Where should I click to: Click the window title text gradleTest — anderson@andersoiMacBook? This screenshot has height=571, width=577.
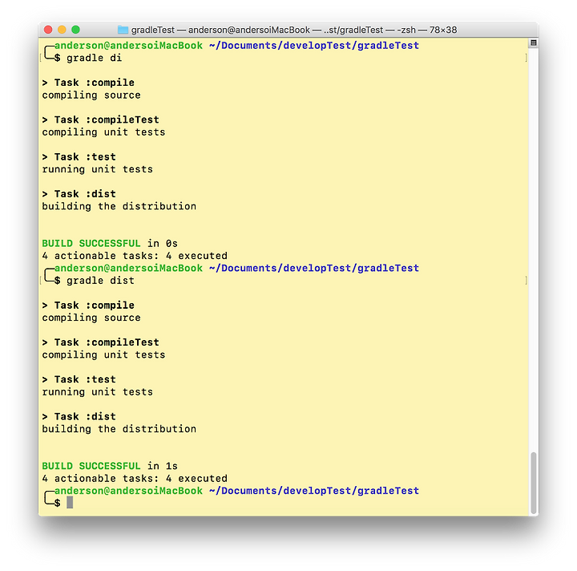point(220,30)
